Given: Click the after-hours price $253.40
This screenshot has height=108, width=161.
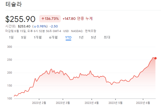Looking at the screenshot, I should click(x=24, y=26).
